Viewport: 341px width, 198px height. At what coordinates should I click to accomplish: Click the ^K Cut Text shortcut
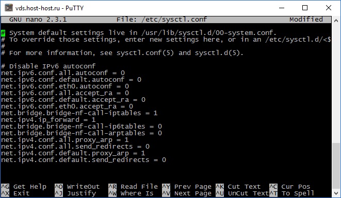click(238, 187)
